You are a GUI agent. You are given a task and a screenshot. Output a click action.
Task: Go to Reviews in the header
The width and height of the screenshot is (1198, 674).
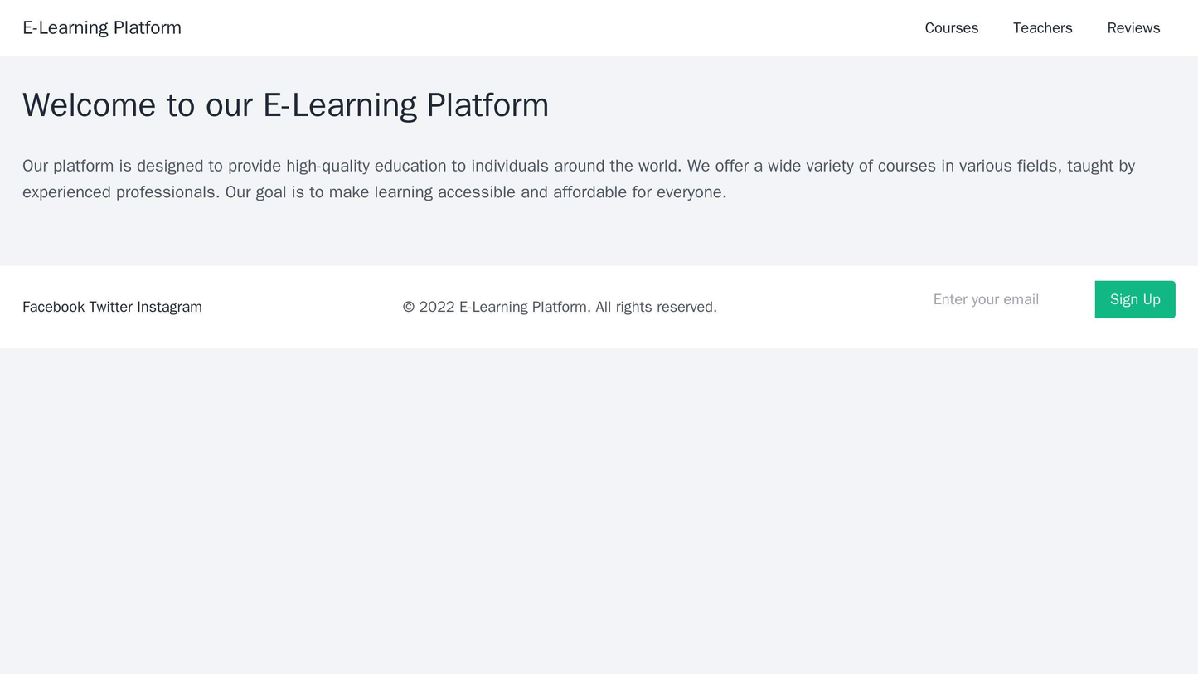click(x=1131, y=27)
